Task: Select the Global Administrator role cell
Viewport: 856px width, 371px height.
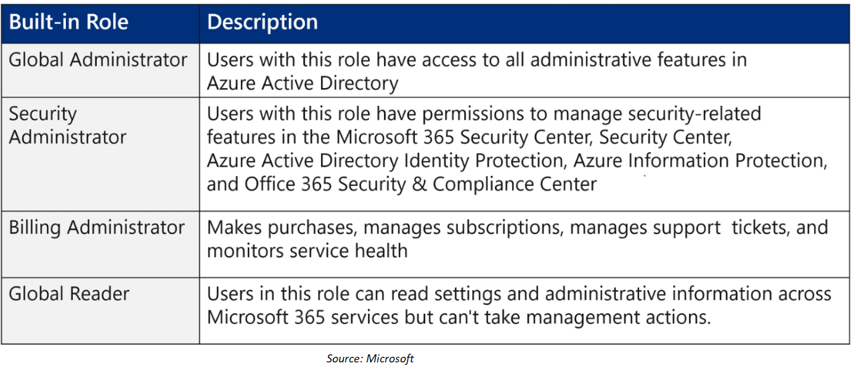Action: (98, 60)
